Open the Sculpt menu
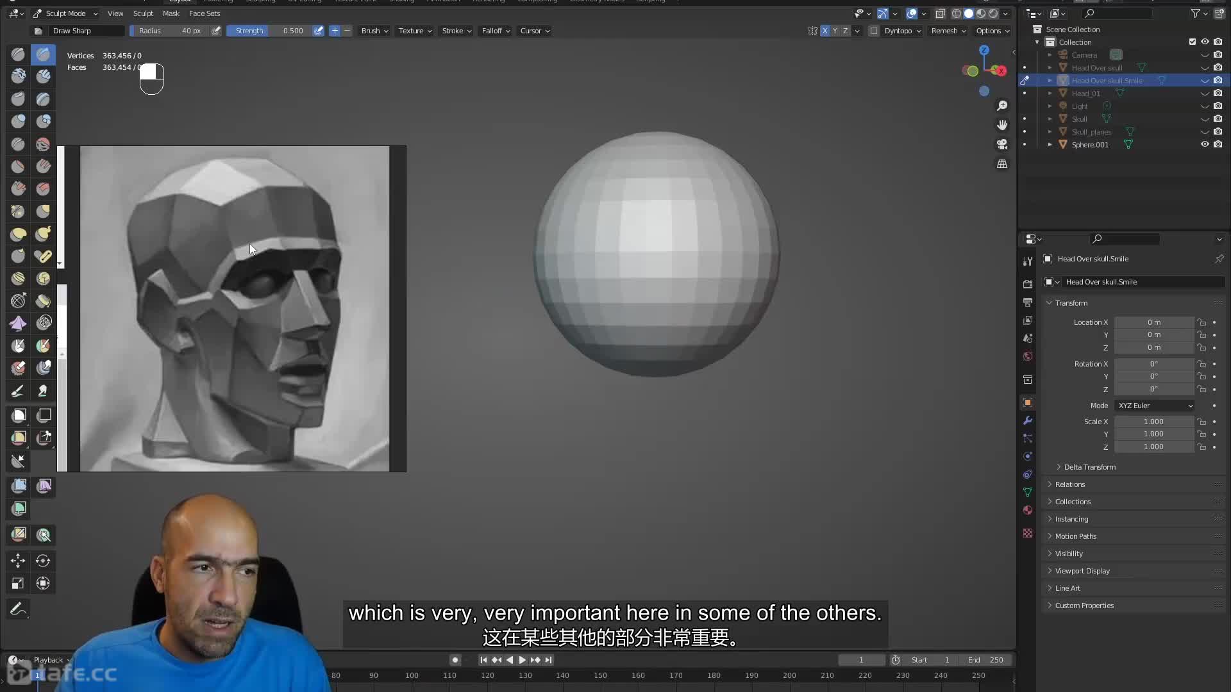 143,13
